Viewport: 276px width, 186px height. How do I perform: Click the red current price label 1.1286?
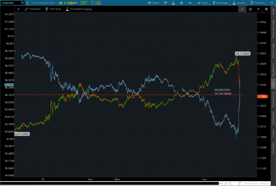(262, 97)
